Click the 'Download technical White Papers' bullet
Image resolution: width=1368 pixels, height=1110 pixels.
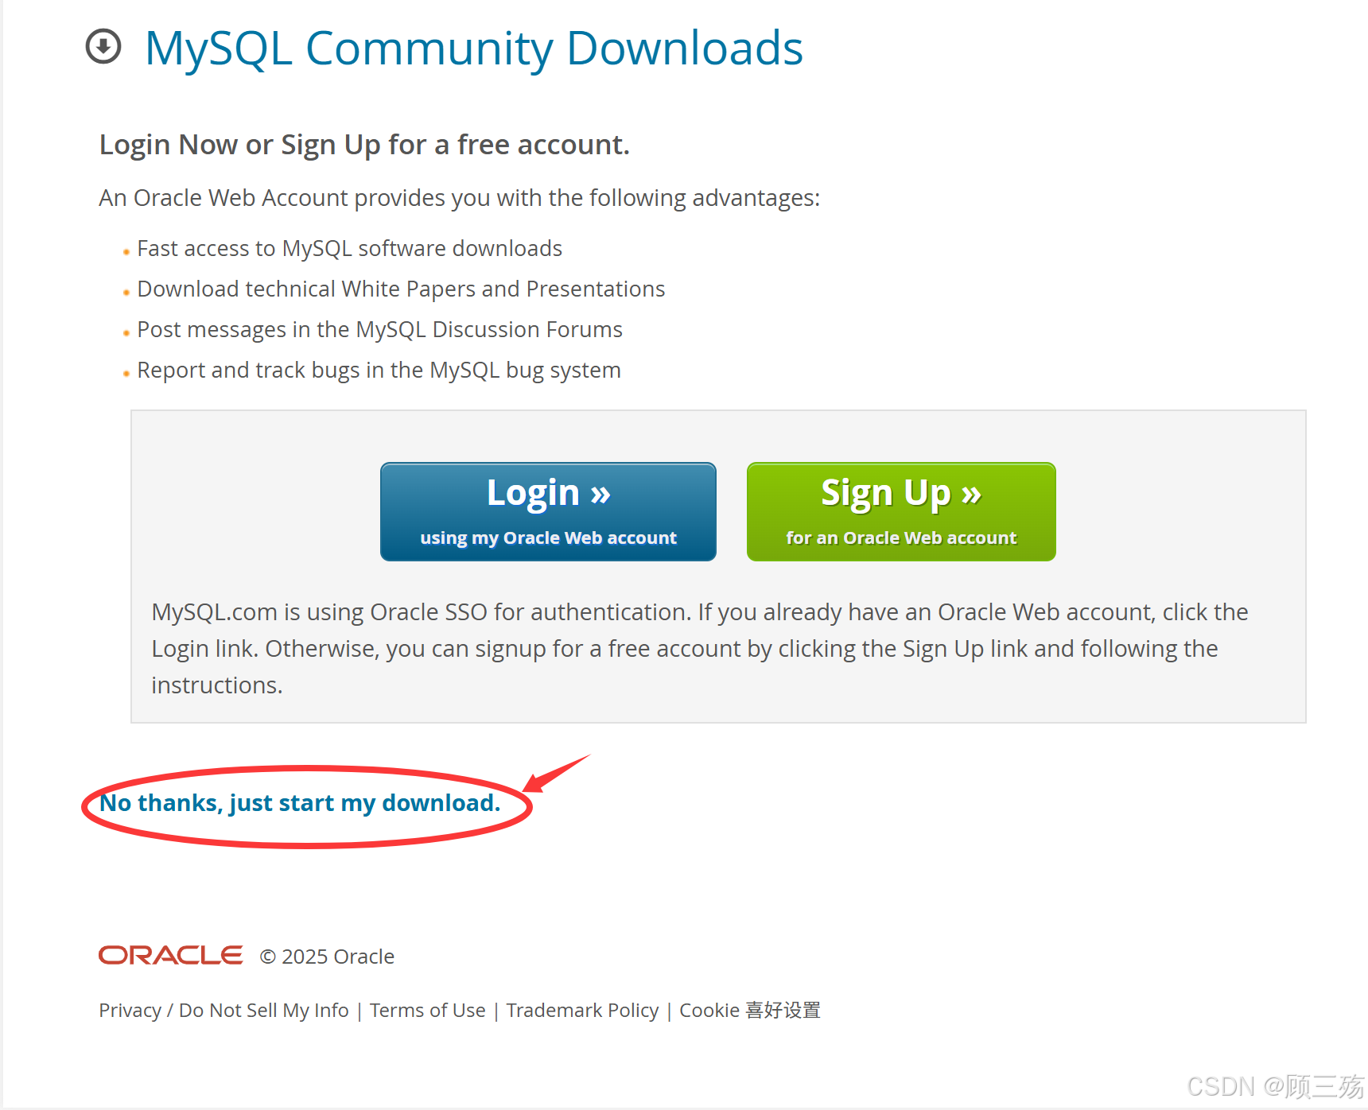tap(401, 289)
